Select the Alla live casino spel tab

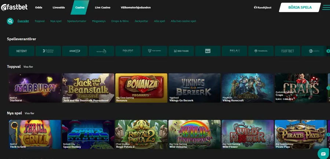point(183,21)
